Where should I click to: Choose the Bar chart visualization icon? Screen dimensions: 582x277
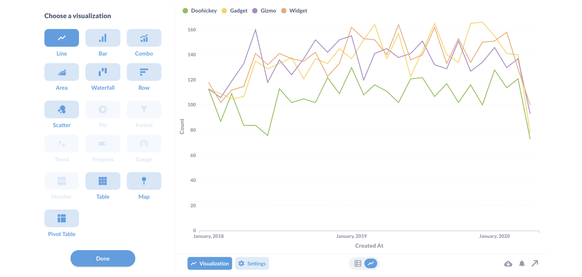point(103,38)
